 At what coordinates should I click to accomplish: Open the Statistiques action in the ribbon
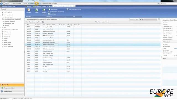click(52, 14)
